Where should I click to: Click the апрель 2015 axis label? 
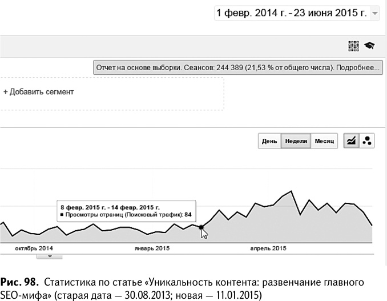coord(269,248)
